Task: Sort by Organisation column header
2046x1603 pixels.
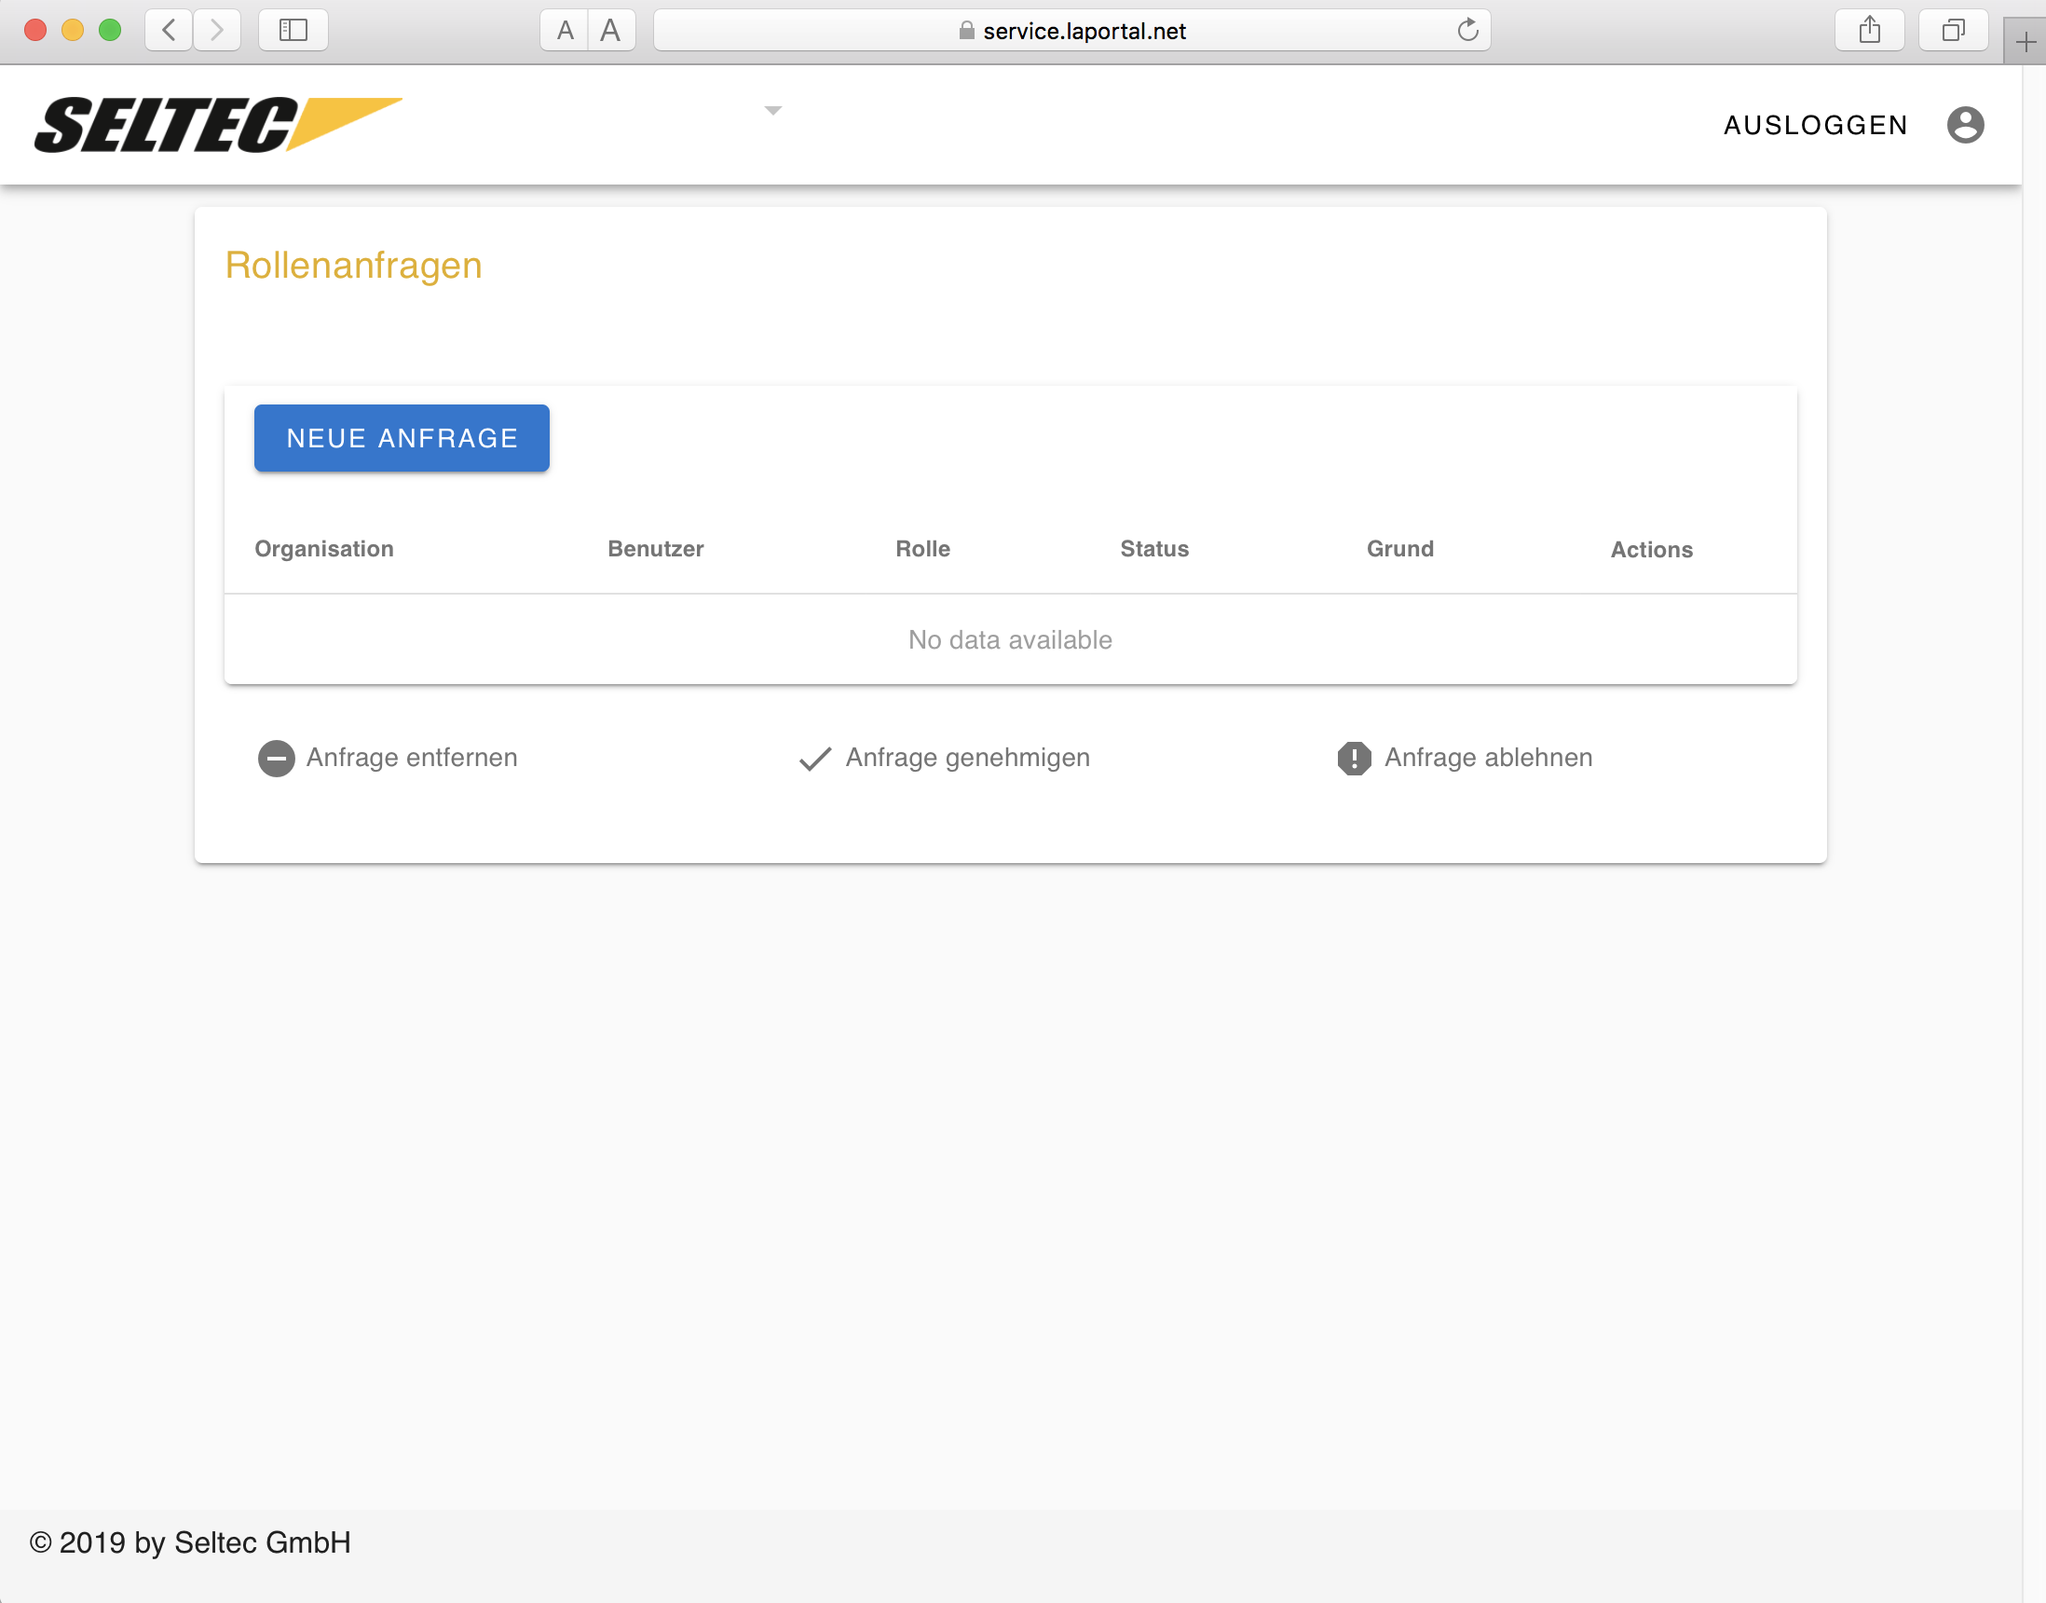Action: click(x=324, y=549)
